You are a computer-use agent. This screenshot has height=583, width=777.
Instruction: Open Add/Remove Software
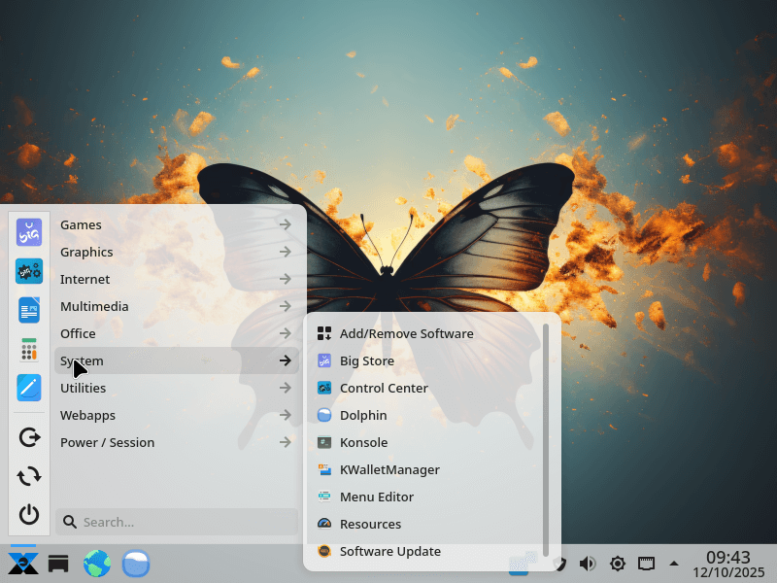pyautogui.click(x=406, y=333)
